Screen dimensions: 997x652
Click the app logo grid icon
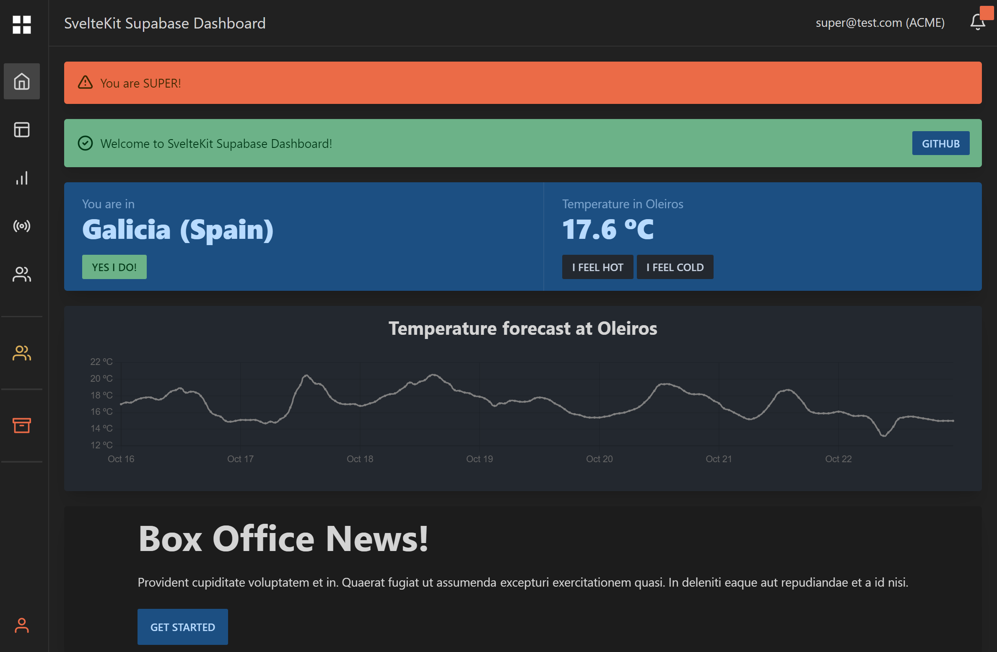coord(21,25)
